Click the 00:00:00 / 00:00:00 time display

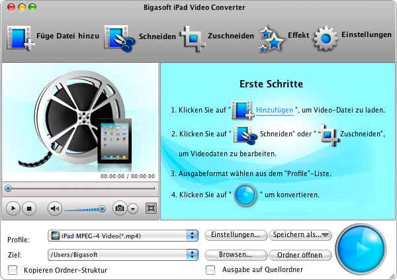click(x=128, y=176)
